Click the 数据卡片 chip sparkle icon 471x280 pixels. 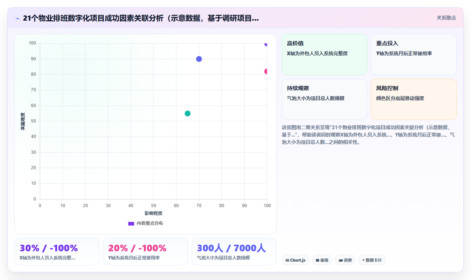363,260
